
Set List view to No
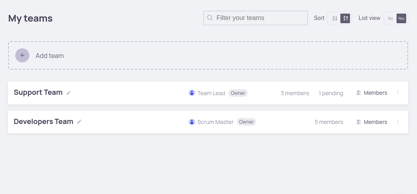click(x=391, y=18)
